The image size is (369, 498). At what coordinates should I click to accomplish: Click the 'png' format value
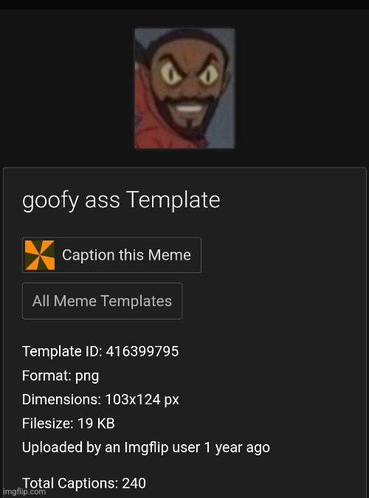[x=87, y=376]
